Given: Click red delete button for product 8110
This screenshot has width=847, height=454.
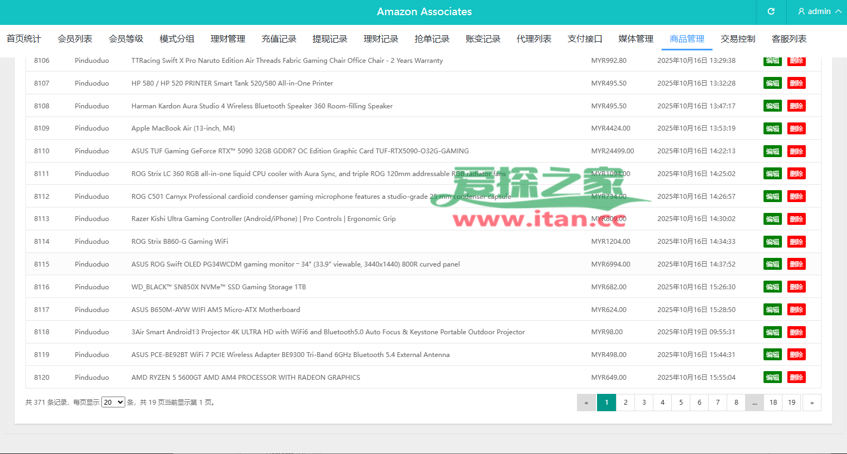Looking at the screenshot, I should (x=796, y=151).
